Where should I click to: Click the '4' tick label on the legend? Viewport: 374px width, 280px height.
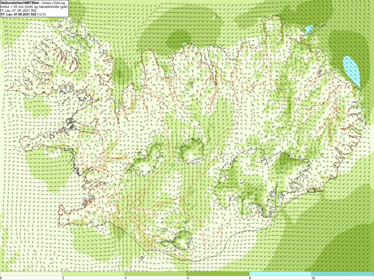[125, 278]
